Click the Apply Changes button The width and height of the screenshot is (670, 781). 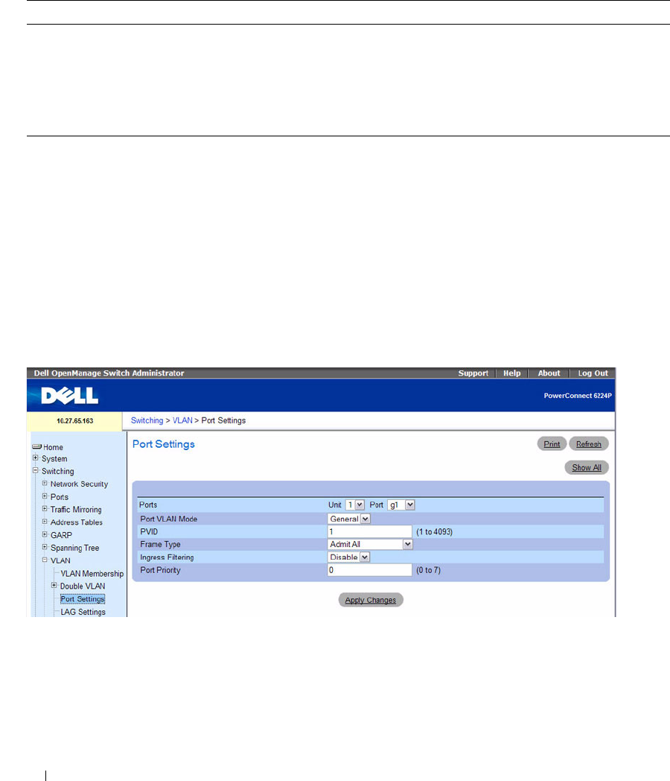click(x=371, y=600)
